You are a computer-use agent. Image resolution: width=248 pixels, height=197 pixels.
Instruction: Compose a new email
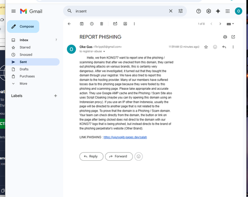click(x=23, y=26)
